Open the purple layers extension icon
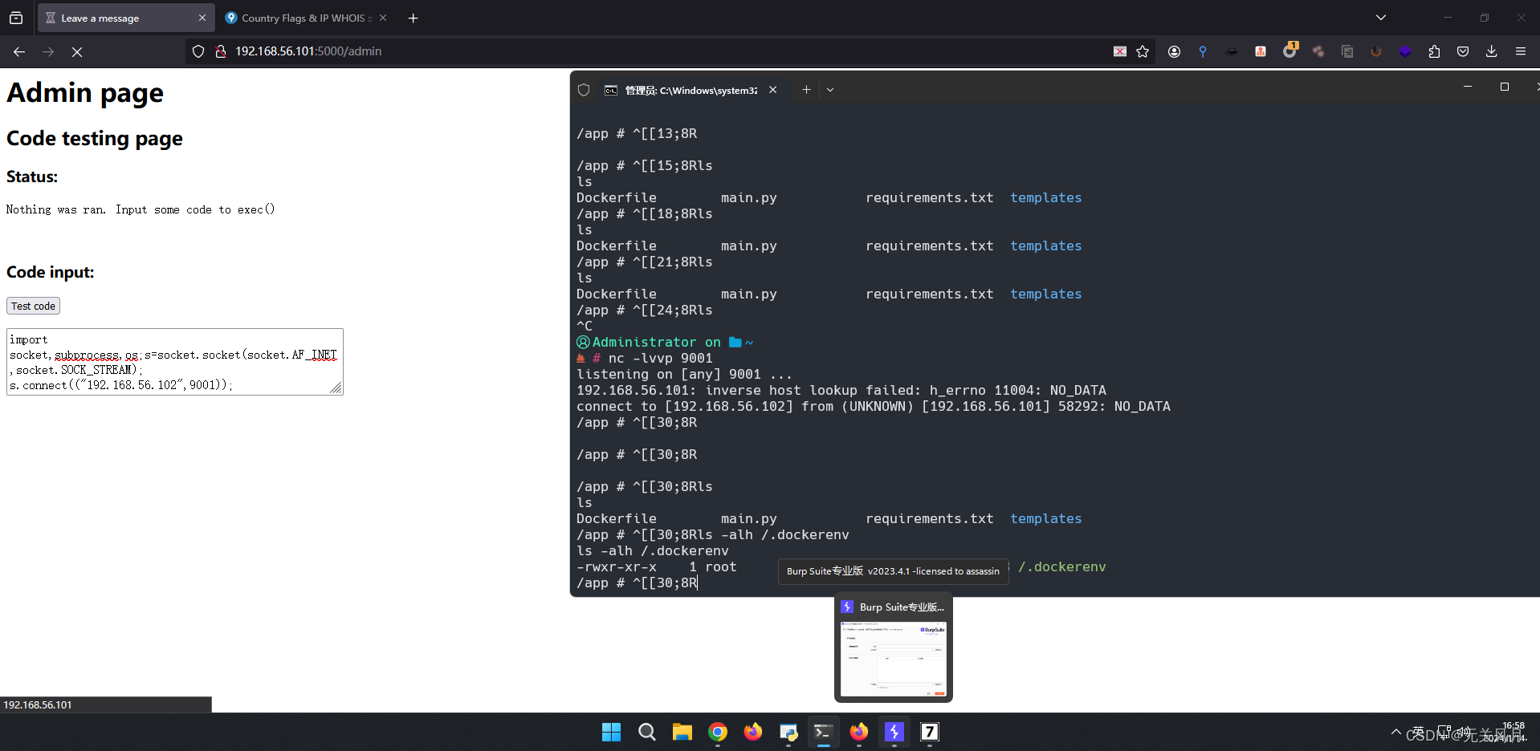This screenshot has height=751, width=1540. click(1405, 51)
